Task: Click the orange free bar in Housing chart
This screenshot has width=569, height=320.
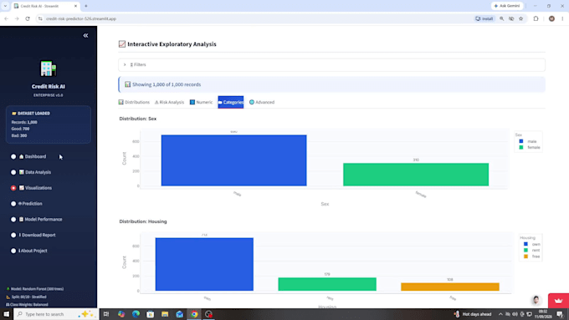Action: point(450,287)
